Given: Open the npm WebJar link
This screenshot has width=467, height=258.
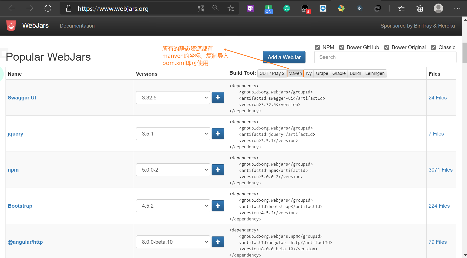Looking at the screenshot, I should click(x=13, y=170).
